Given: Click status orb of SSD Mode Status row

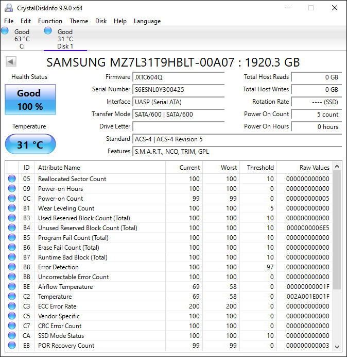Looking at the screenshot, I should [12, 335].
